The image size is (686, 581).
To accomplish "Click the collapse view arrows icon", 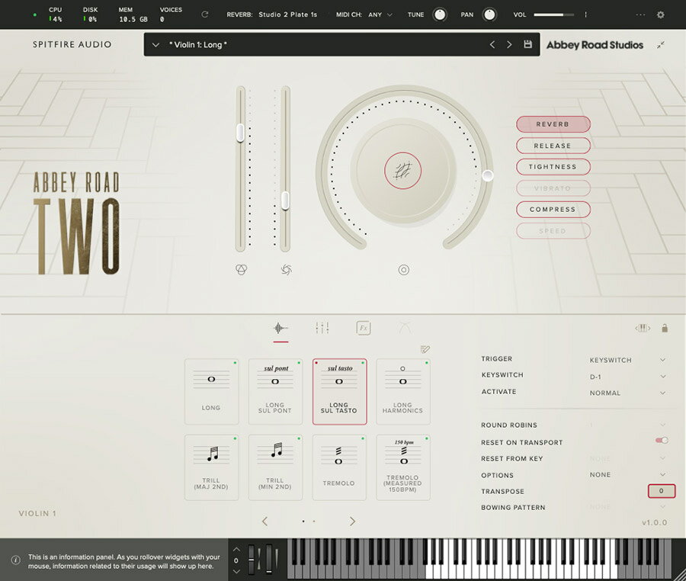I will [661, 45].
